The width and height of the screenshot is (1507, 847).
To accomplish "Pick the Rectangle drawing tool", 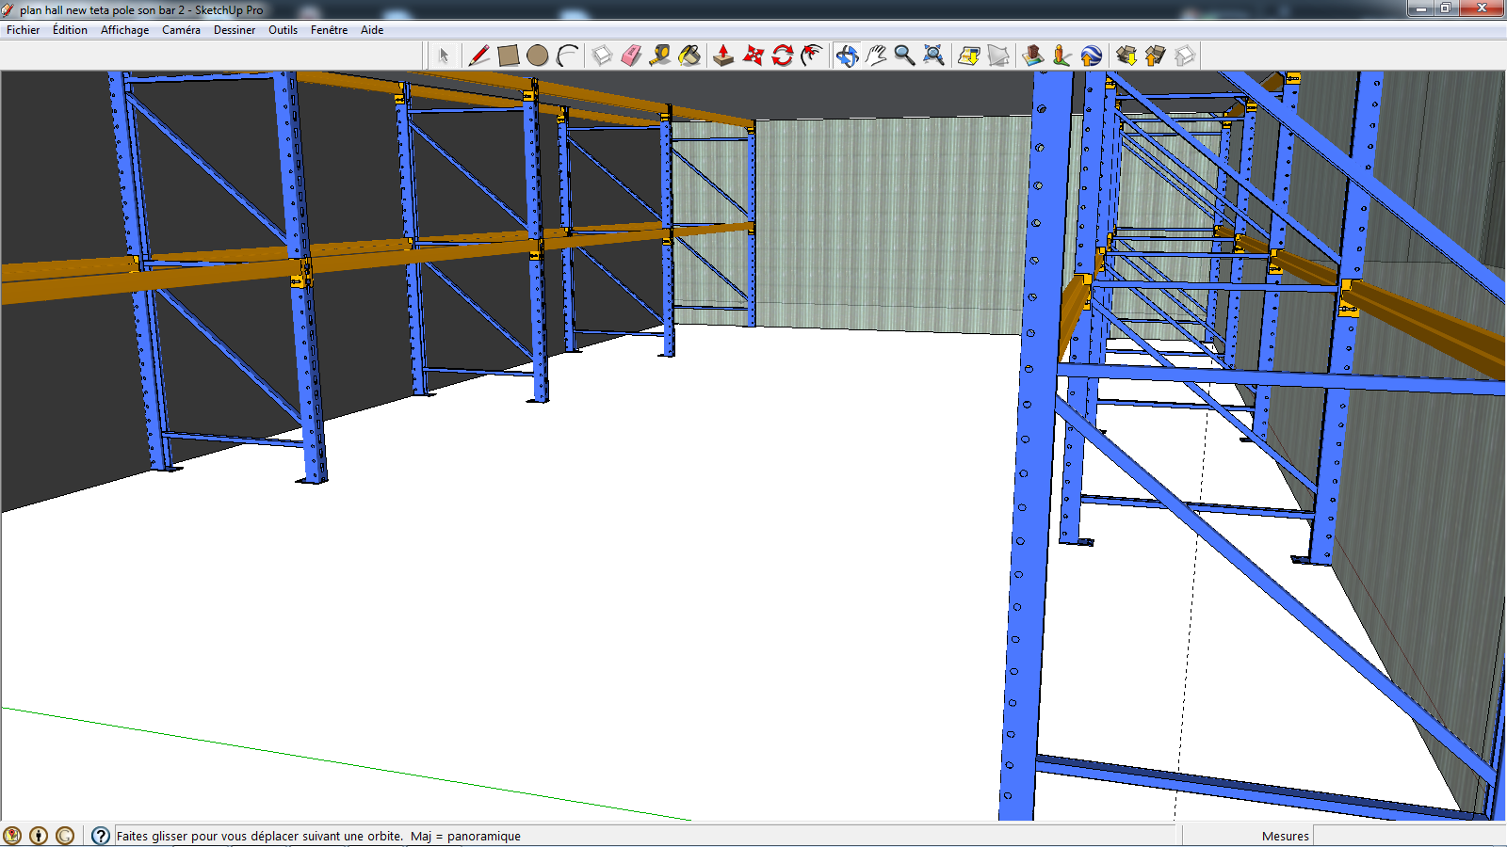I will [508, 56].
